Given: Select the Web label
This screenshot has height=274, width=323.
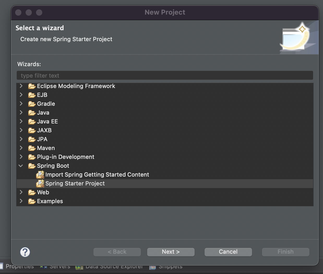Looking at the screenshot, I should click(43, 192).
